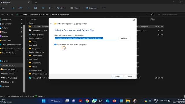Click the taskbar Search box
Screen dimensions: 185x104
[x=55, y=101]
